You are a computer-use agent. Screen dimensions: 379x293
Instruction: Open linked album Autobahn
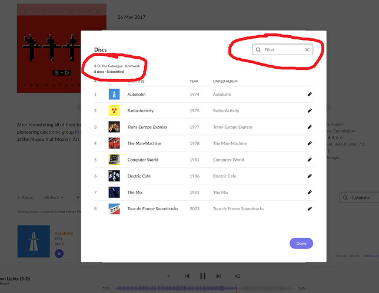(x=222, y=95)
